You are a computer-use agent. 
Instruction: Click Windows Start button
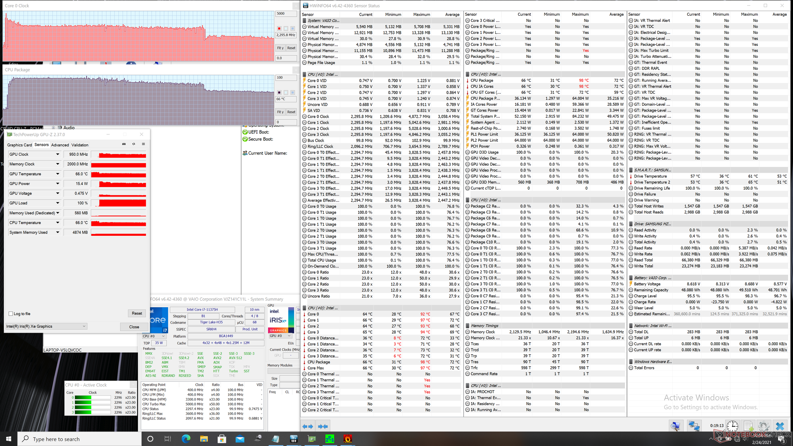9,439
